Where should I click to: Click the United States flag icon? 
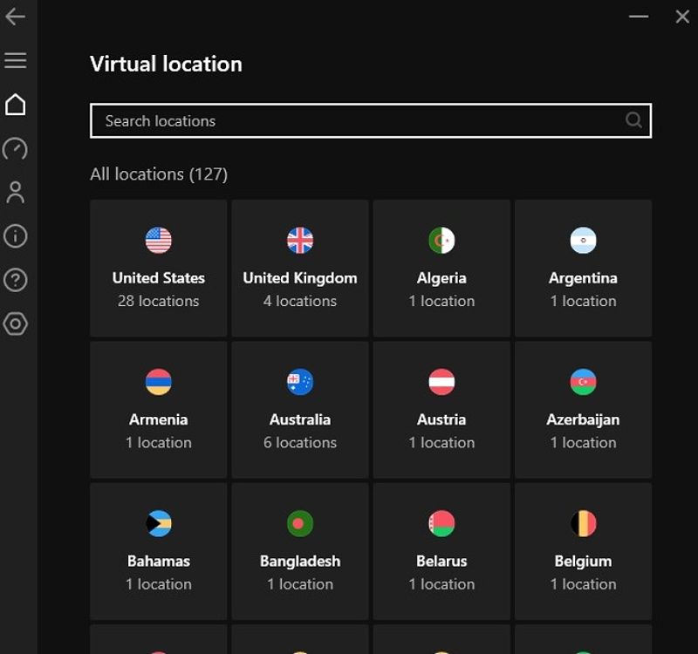tap(159, 241)
